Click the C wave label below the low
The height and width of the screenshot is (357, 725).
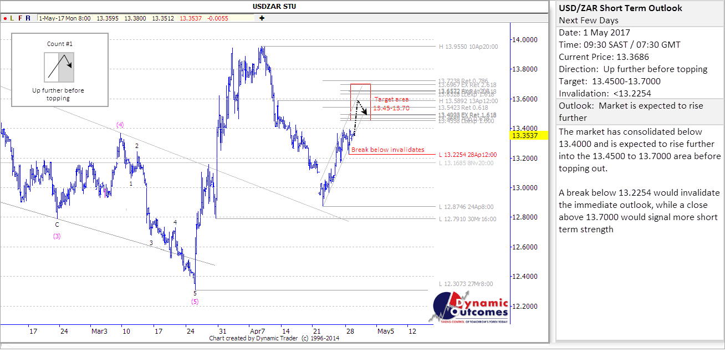tap(57, 225)
